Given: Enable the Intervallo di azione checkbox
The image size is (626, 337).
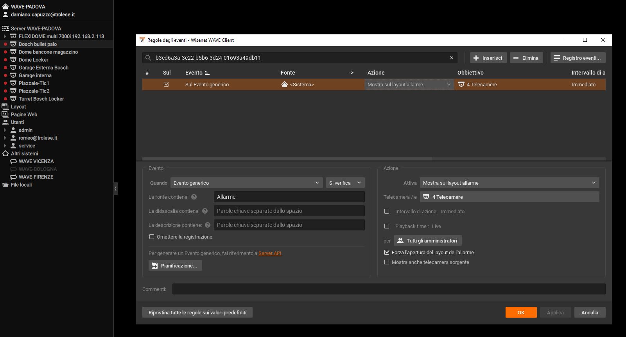Looking at the screenshot, I should click(x=387, y=211).
